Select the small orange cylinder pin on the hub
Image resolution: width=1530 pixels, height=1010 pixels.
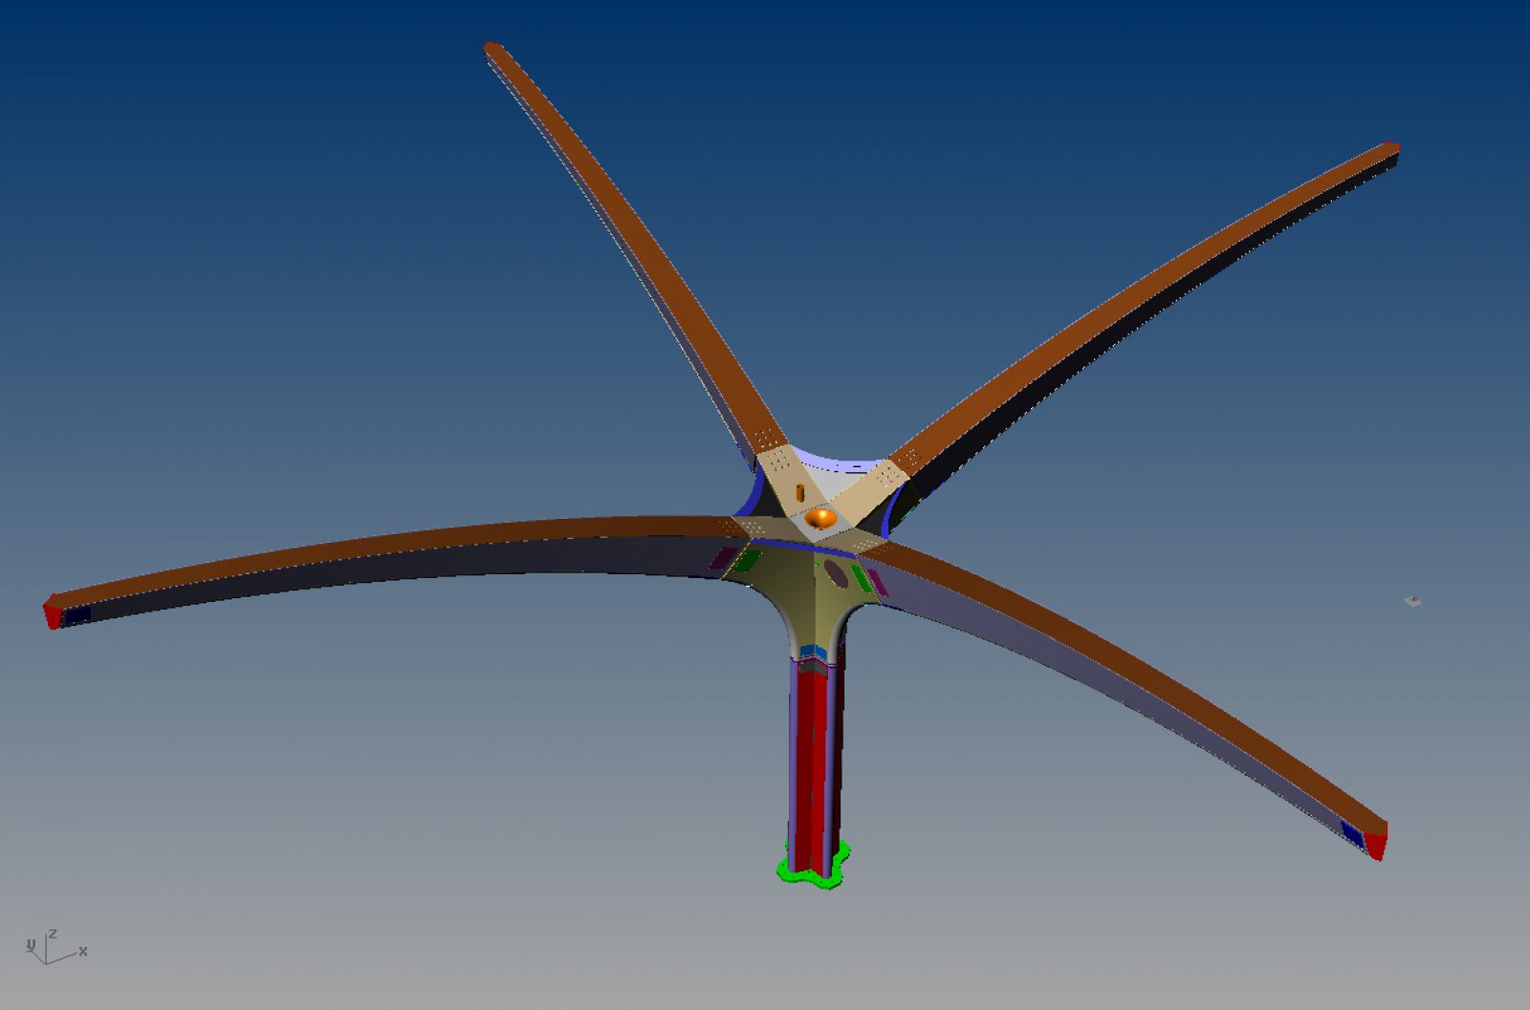coord(800,492)
